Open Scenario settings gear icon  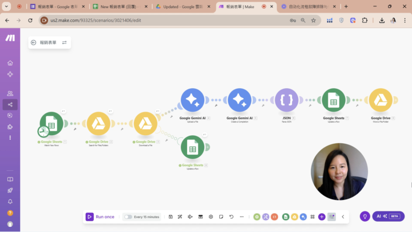point(211,217)
